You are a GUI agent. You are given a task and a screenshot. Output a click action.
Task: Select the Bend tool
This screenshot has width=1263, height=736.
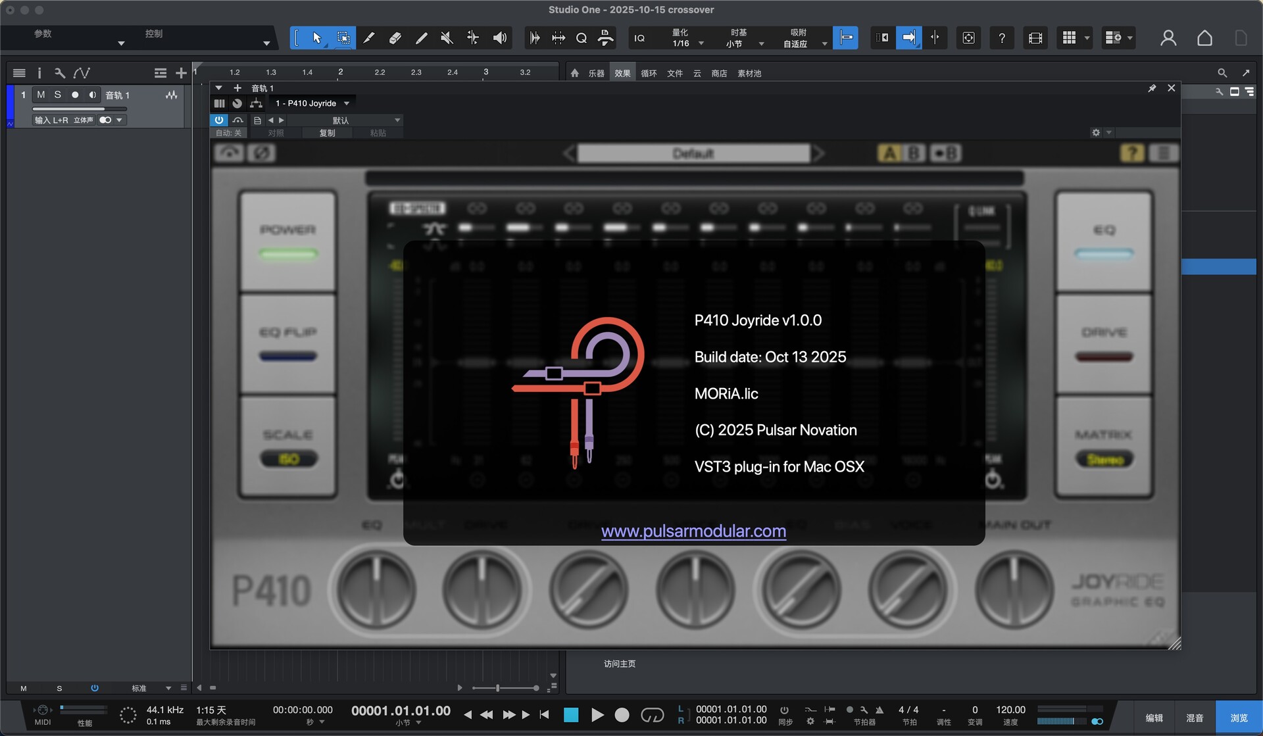pyautogui.click(x=473, y=38)
